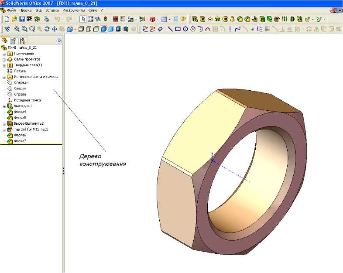Select the Rectangle sketch tool
This screenshot has width=343, height=273.
(178, 29)
